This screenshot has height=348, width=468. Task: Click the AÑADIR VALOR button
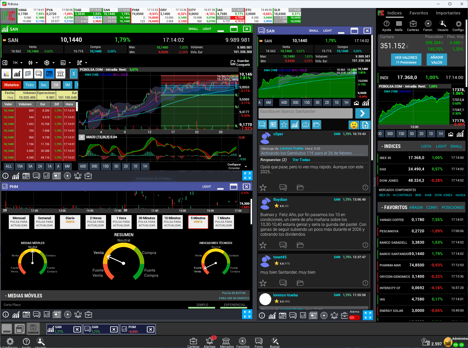coord(437,60)
